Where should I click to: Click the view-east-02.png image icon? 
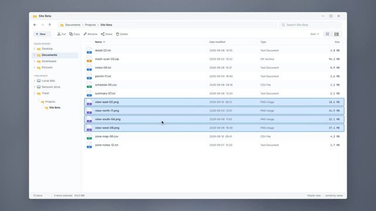coord(89,102)
